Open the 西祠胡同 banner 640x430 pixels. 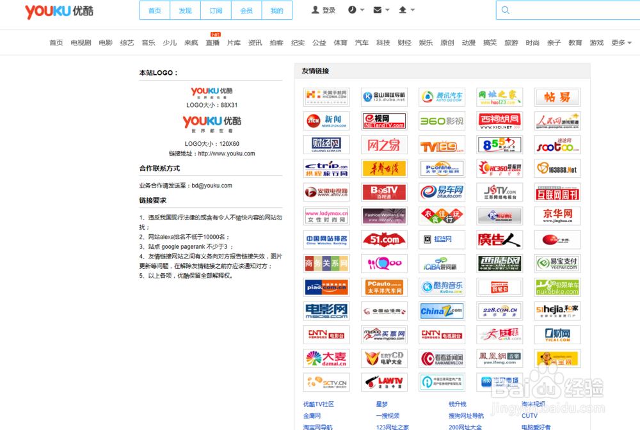tap(500, 121)
